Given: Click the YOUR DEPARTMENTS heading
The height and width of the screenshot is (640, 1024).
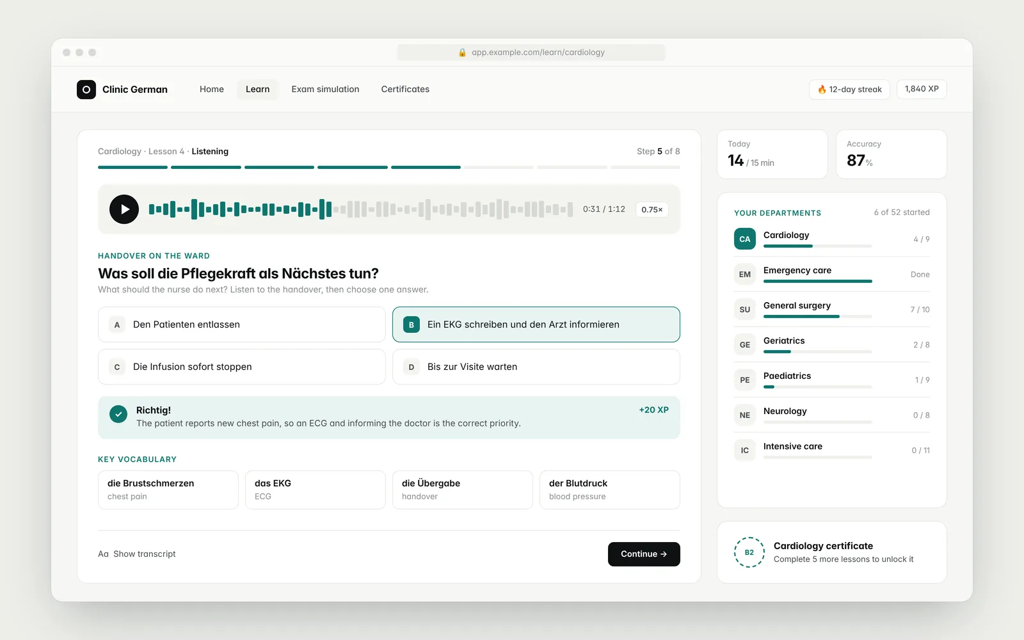Looking at the screenshot, I should pos(778,213).
